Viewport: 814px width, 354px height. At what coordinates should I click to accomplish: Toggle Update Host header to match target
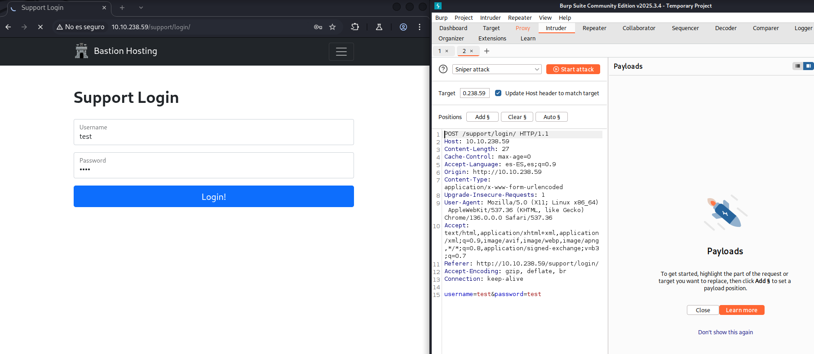(498, 93)
